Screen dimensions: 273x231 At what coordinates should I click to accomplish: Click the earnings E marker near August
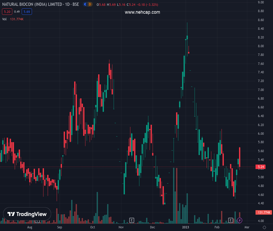pyautogui.click(x=37, y=221)
